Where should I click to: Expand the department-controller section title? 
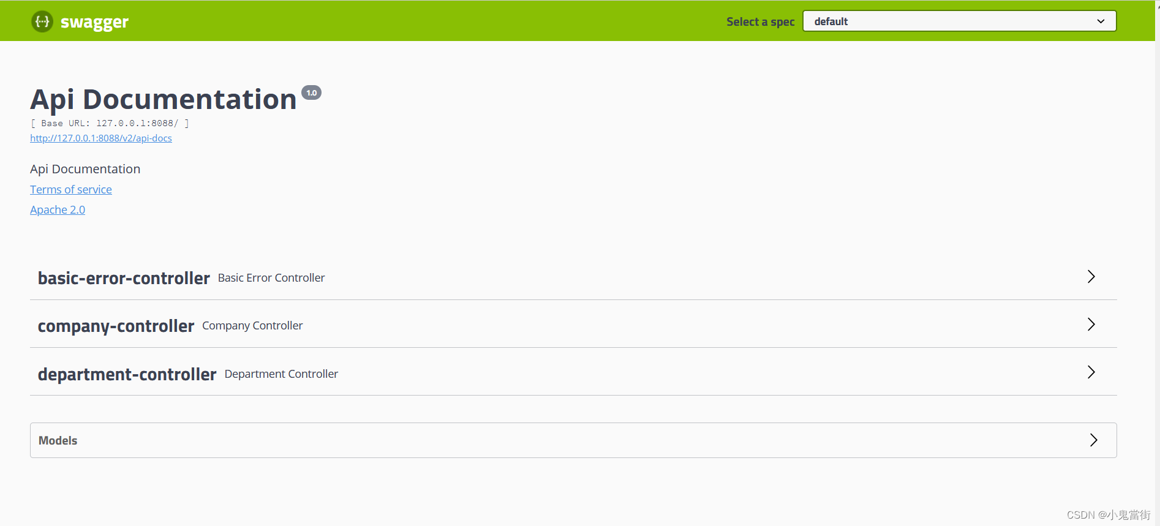click(x=127, y=374)
